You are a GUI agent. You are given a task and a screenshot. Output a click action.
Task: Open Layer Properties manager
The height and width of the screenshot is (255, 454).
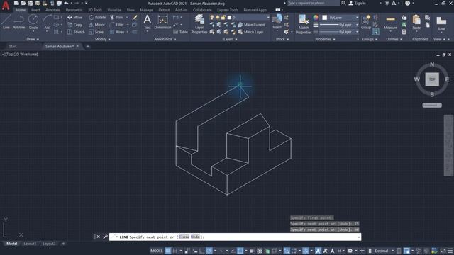[199, 24]
